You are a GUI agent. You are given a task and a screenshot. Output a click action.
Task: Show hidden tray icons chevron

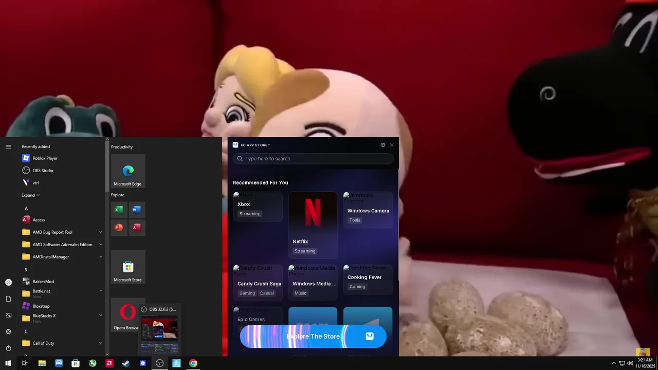(x=613, y=363)
